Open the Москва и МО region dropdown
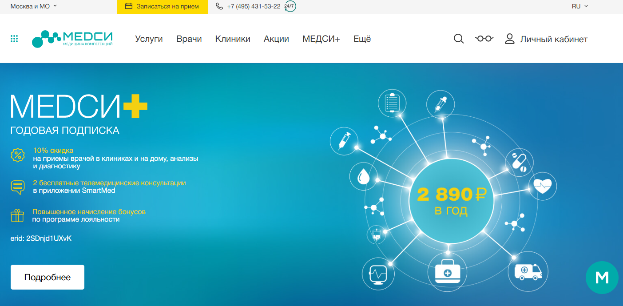 34,6
